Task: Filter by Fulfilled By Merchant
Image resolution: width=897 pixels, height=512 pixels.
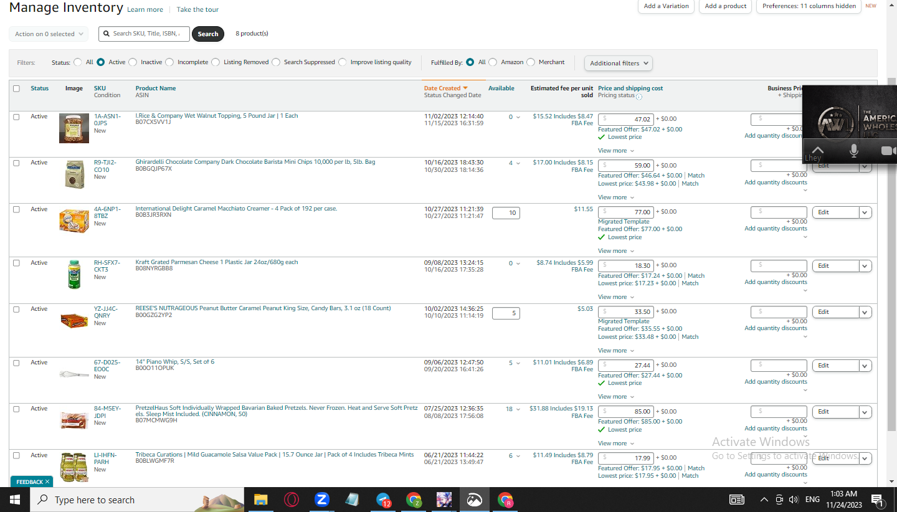Action: tap(531, 62)
